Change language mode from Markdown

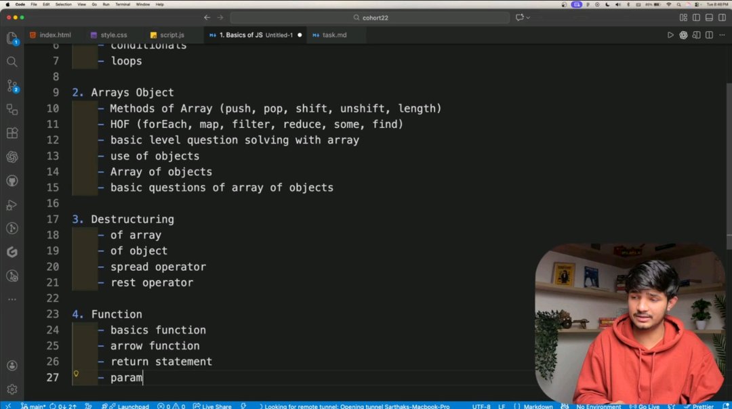pyautogui.click(x=537, y=406)
